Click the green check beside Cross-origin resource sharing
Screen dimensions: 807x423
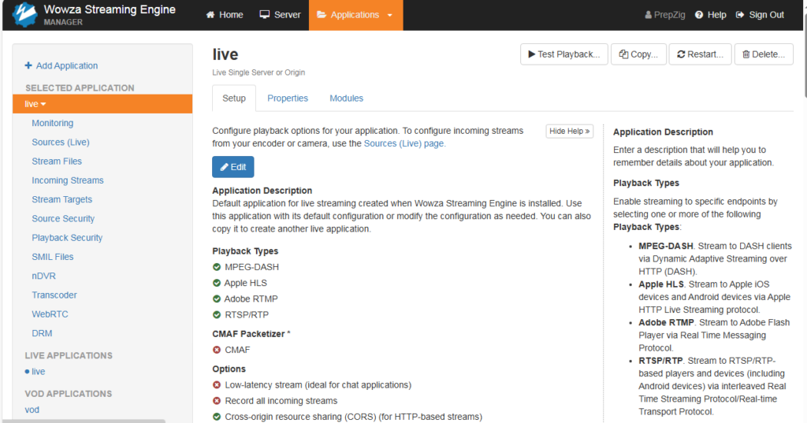(x=217, y=417)
